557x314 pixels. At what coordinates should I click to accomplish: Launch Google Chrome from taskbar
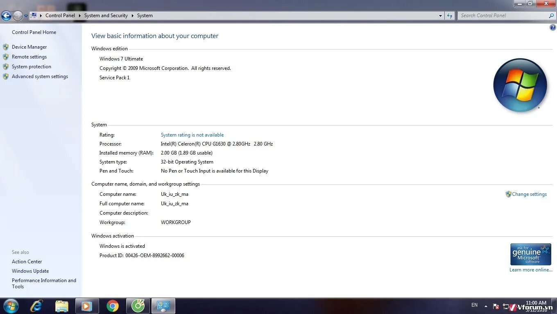[113, 306]
